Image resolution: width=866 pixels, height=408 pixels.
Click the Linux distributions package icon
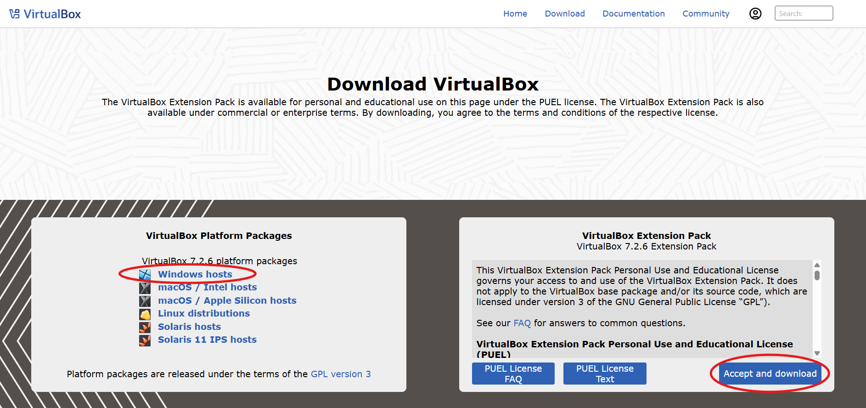click(145, 314)
